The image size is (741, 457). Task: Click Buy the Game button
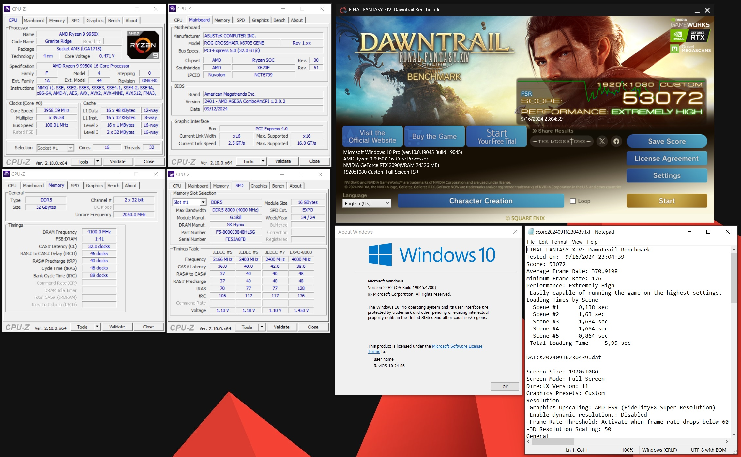click(434, 136)
